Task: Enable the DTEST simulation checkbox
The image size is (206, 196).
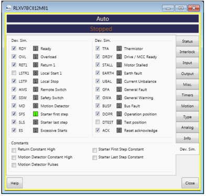Action: [x=97, y=122]
